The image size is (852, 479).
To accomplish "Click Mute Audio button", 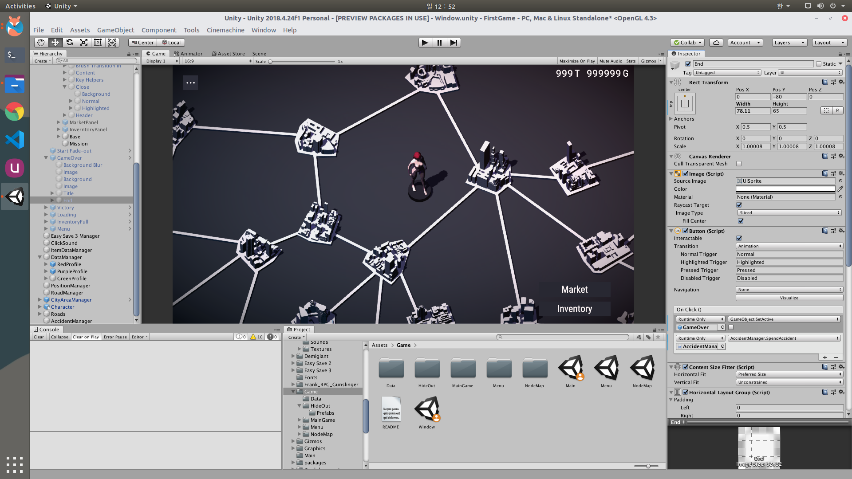I will pyautogui.click(x=611, y=61).
